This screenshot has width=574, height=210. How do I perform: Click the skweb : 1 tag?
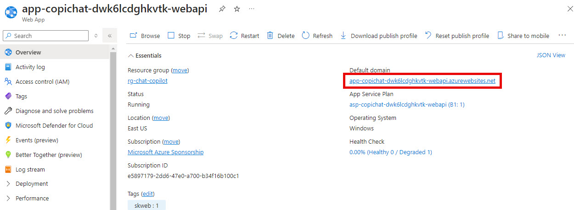click(147, 205)
